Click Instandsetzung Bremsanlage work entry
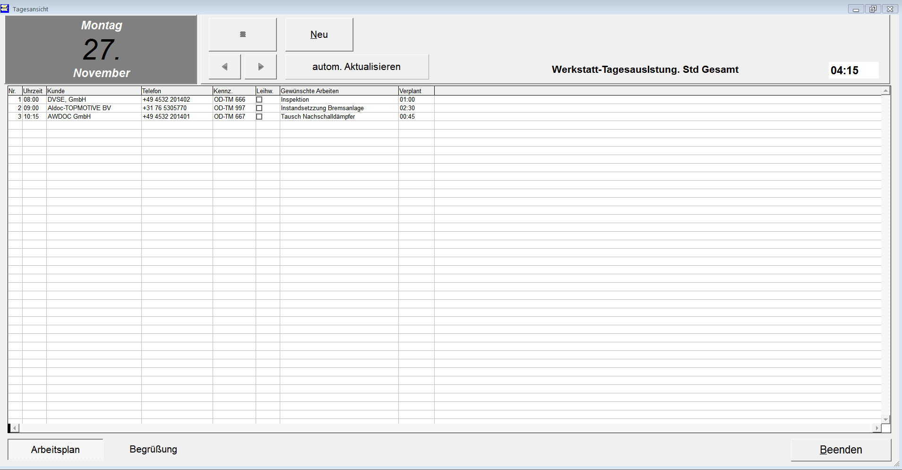Viewport: 902px width, 470px height. pos(339,108)
